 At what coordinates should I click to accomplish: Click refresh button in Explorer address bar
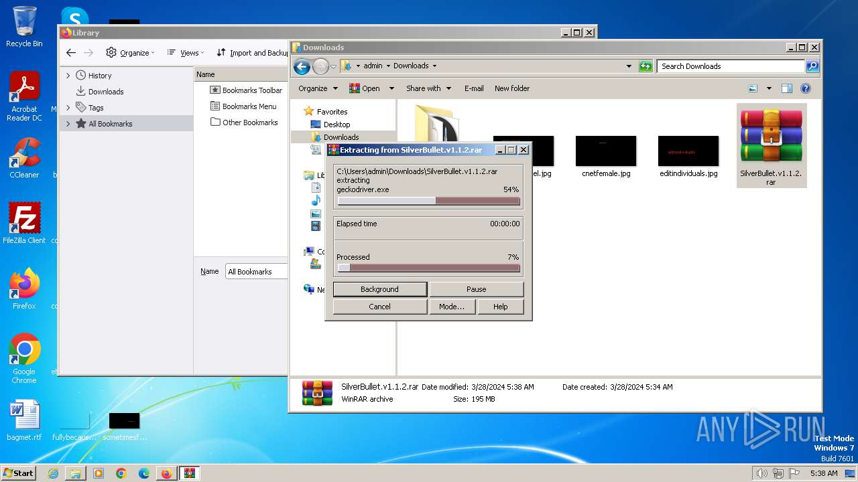coord(646,66)
